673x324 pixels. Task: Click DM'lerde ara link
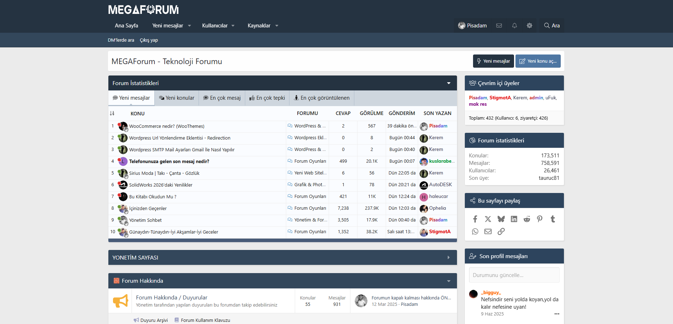[121, 40]
